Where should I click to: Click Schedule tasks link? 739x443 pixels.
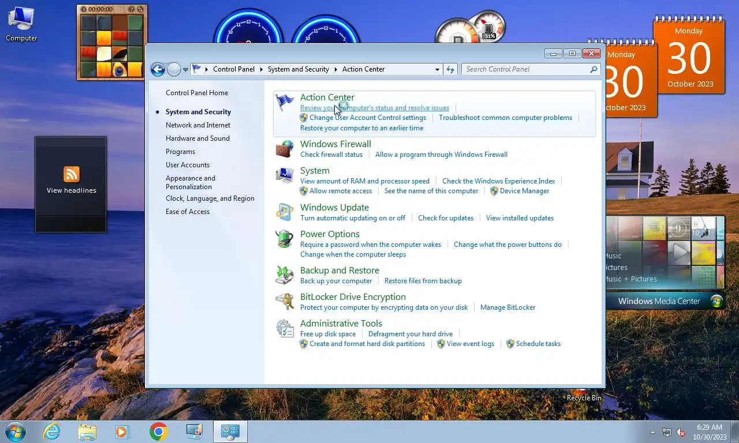538,344
